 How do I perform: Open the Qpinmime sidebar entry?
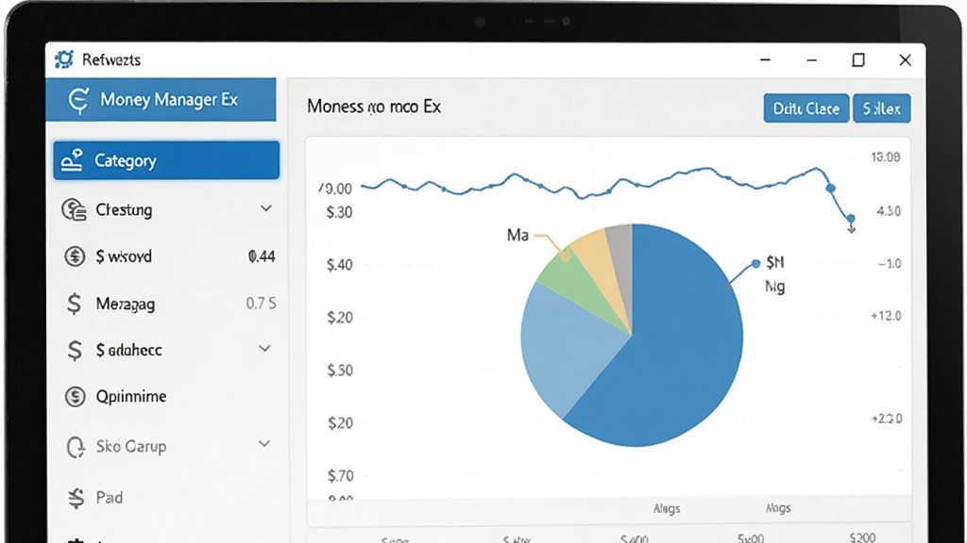(166, 396)
